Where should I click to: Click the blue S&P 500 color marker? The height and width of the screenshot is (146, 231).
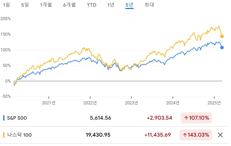click(x=4, y=118)
